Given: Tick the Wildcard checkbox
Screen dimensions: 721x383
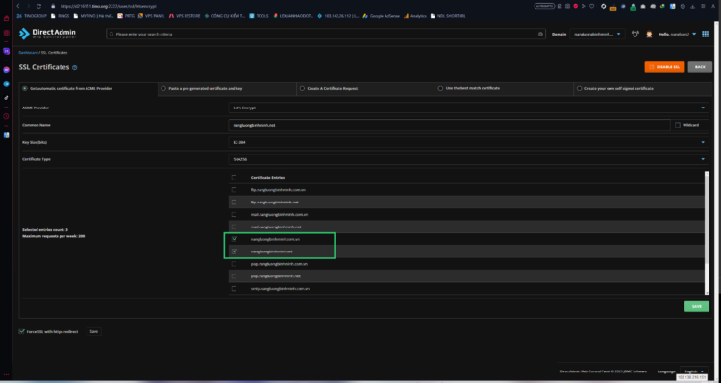Looking at the screenshot, I should point(678,125).
